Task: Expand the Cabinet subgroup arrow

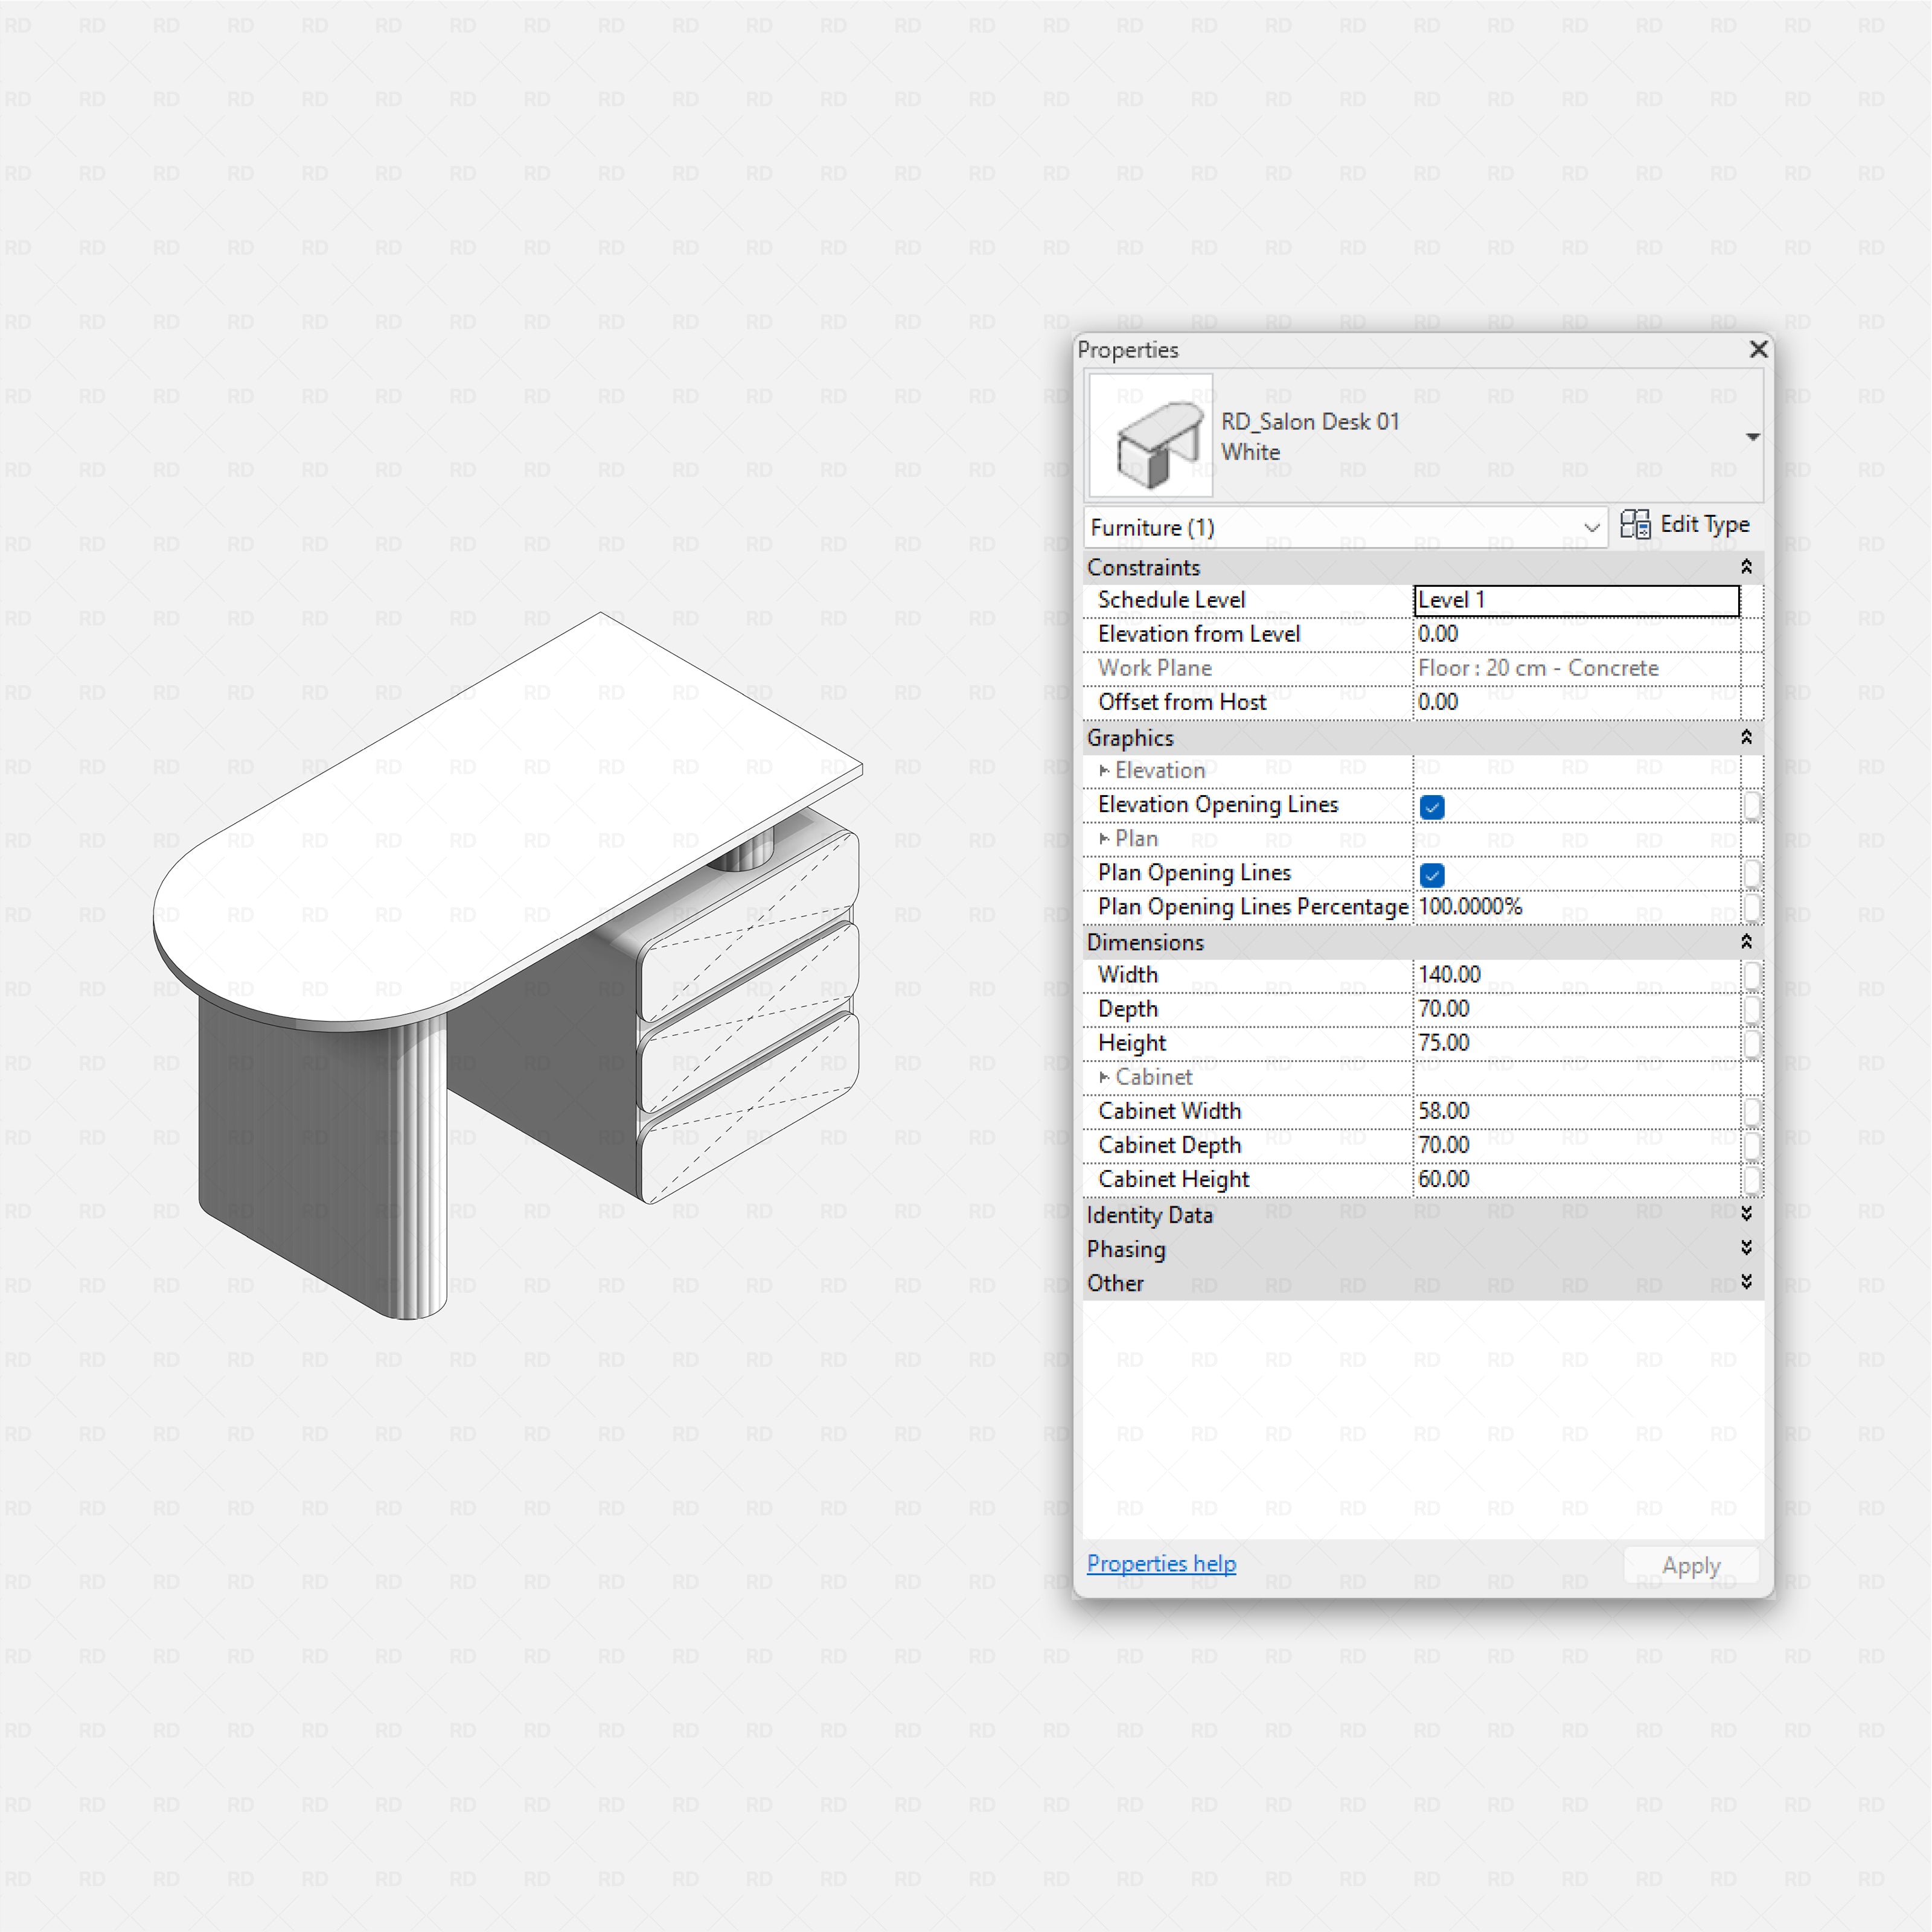Action: click(x=1104, y=1077)
